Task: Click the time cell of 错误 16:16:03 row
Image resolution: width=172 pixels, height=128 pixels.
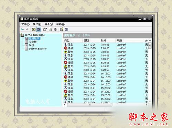Action: (x=106, y=77)
